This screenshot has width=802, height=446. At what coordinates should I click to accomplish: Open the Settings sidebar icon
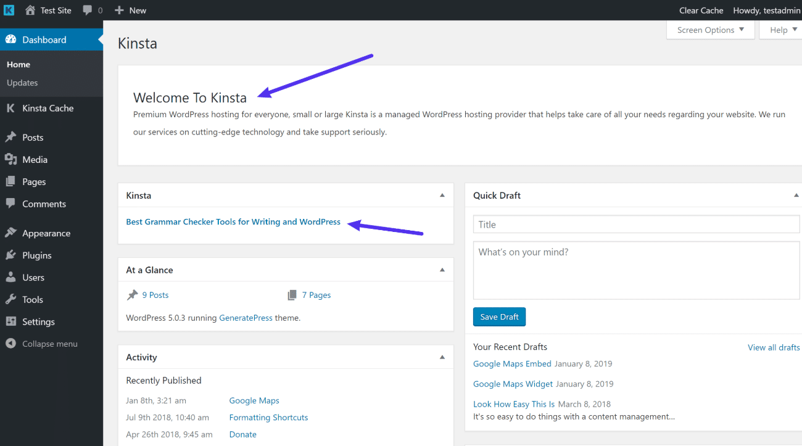pos(12,321)
